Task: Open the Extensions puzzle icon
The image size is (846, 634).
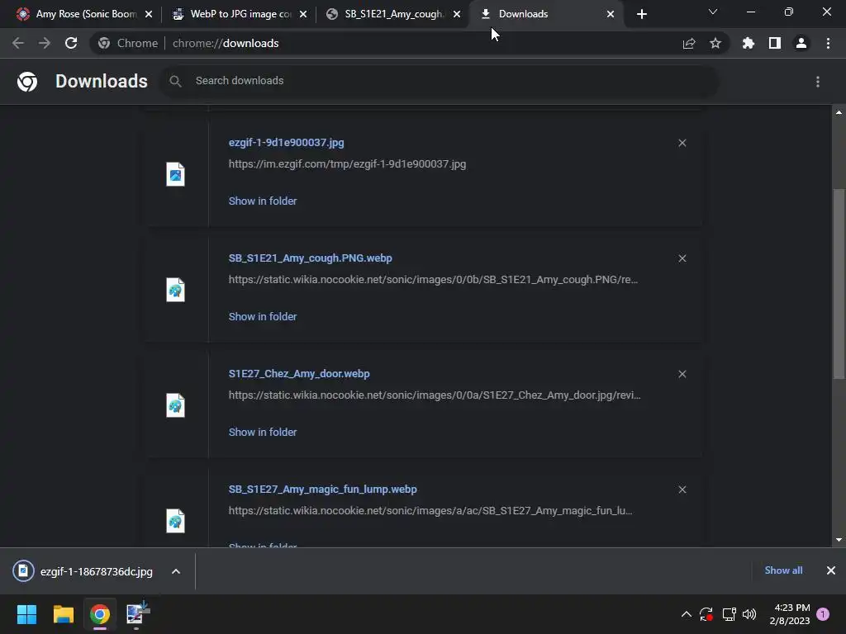Action: pos(749,43)
